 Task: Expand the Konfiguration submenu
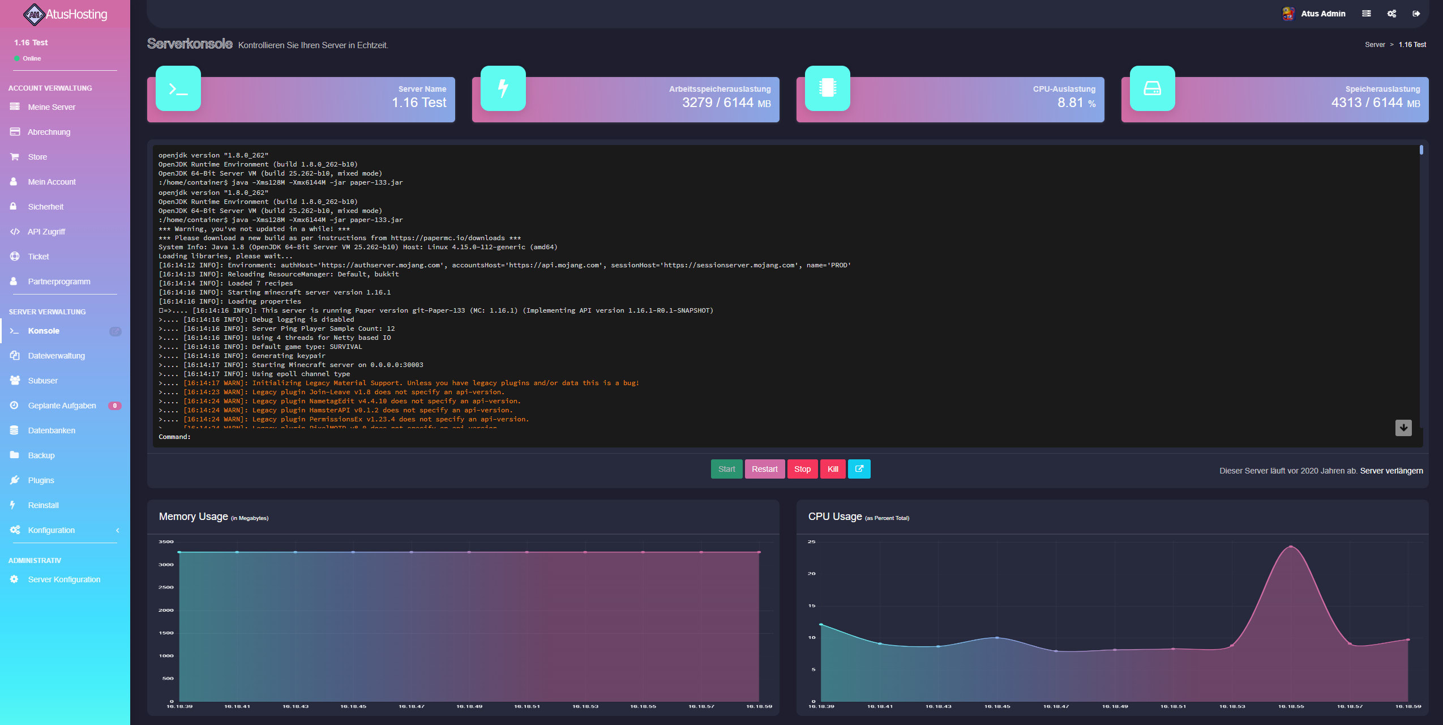[117, 530]
